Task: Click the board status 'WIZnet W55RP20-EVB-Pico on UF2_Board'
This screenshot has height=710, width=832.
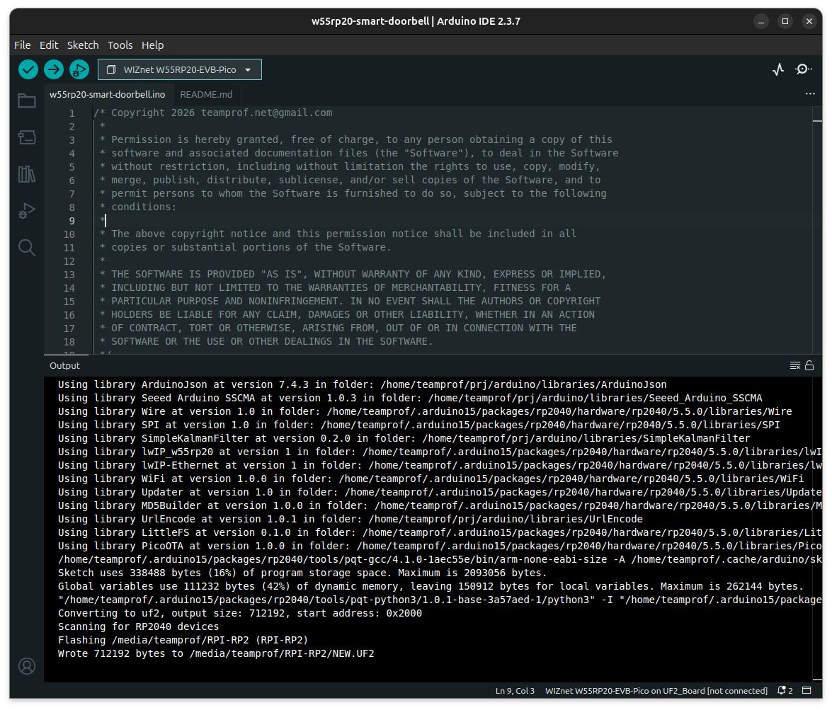Action: pyautogui.click(x=656, y=691)
